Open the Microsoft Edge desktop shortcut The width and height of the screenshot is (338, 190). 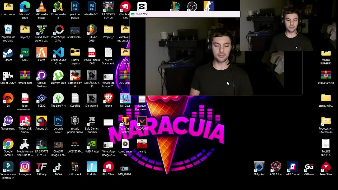(25, 10)
